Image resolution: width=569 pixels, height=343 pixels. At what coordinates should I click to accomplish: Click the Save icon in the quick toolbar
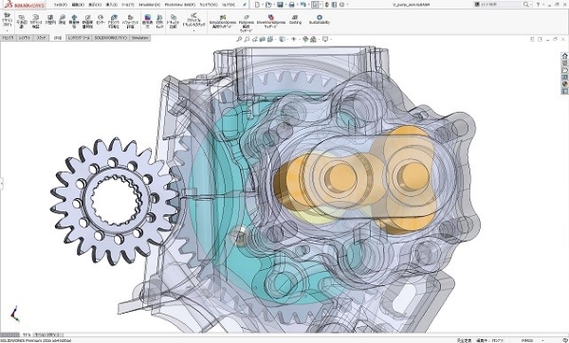(280, 5)
